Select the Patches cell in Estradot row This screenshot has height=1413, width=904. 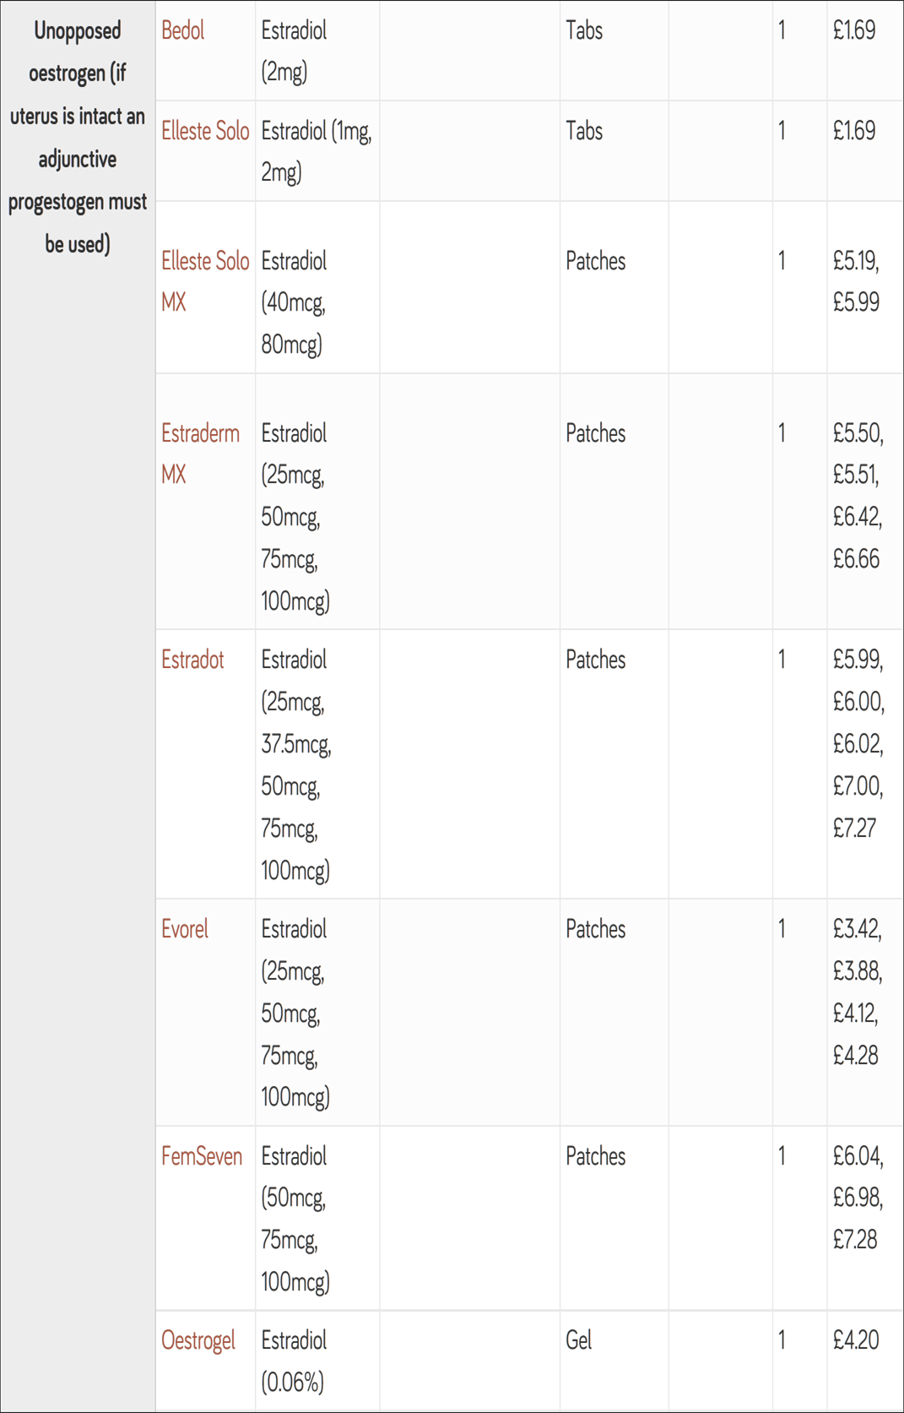point(614,764)
